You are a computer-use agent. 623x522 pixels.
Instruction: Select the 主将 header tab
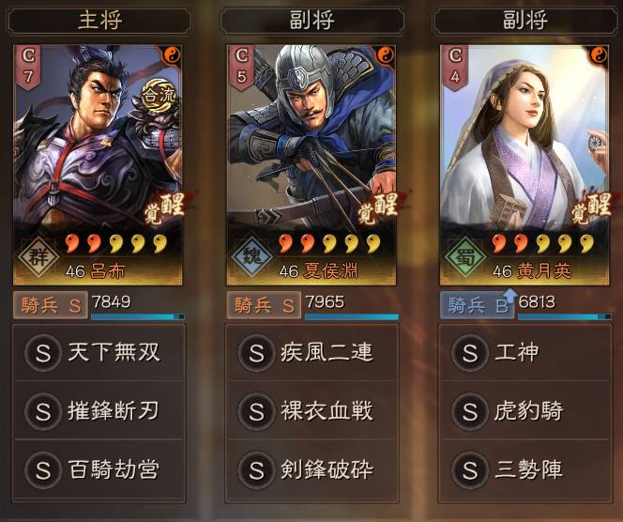pyautogui.click(x=99, y=21)
